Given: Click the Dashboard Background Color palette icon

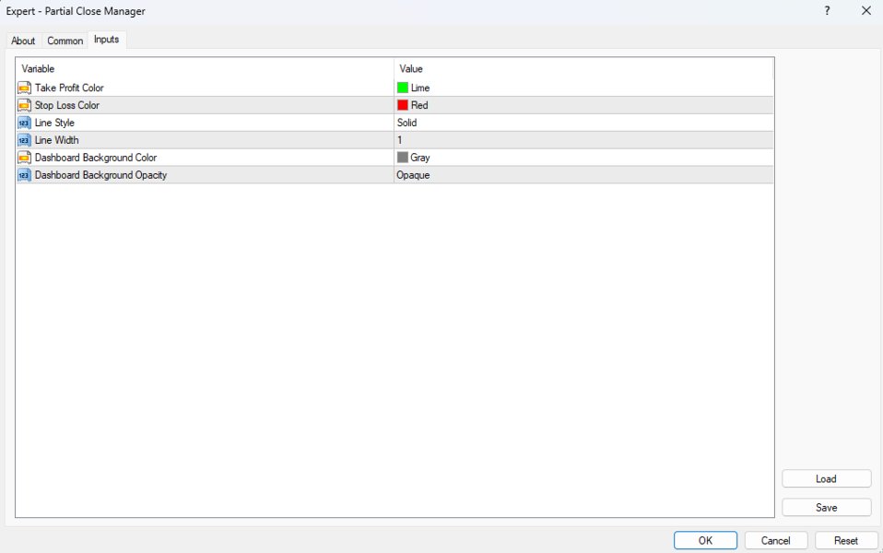Looking at the screenshot, I should click(x=24, y=157).
